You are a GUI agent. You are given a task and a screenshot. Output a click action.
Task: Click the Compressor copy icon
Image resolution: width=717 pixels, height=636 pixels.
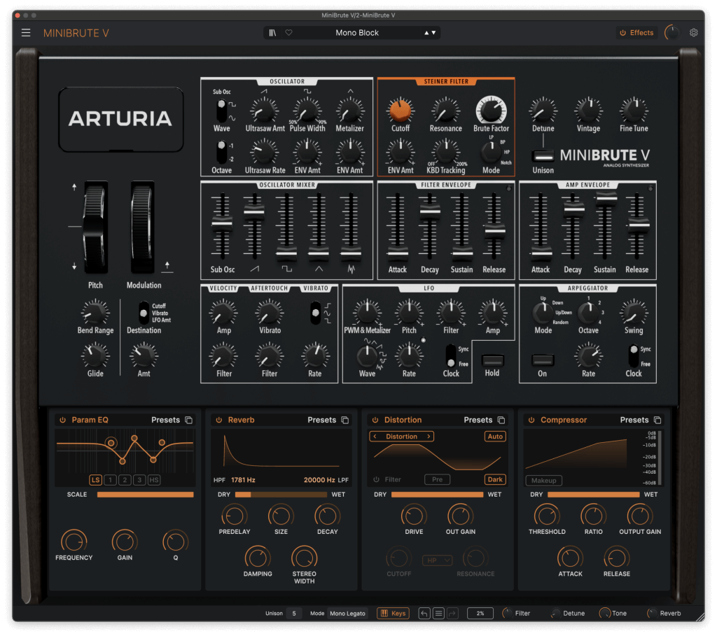(657, 420)
